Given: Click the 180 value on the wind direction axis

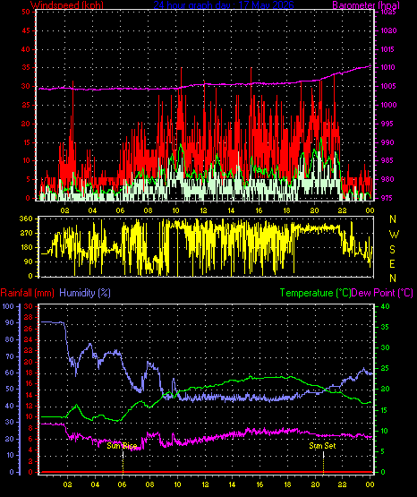Looking at the screenshot, I should (26, 247).
